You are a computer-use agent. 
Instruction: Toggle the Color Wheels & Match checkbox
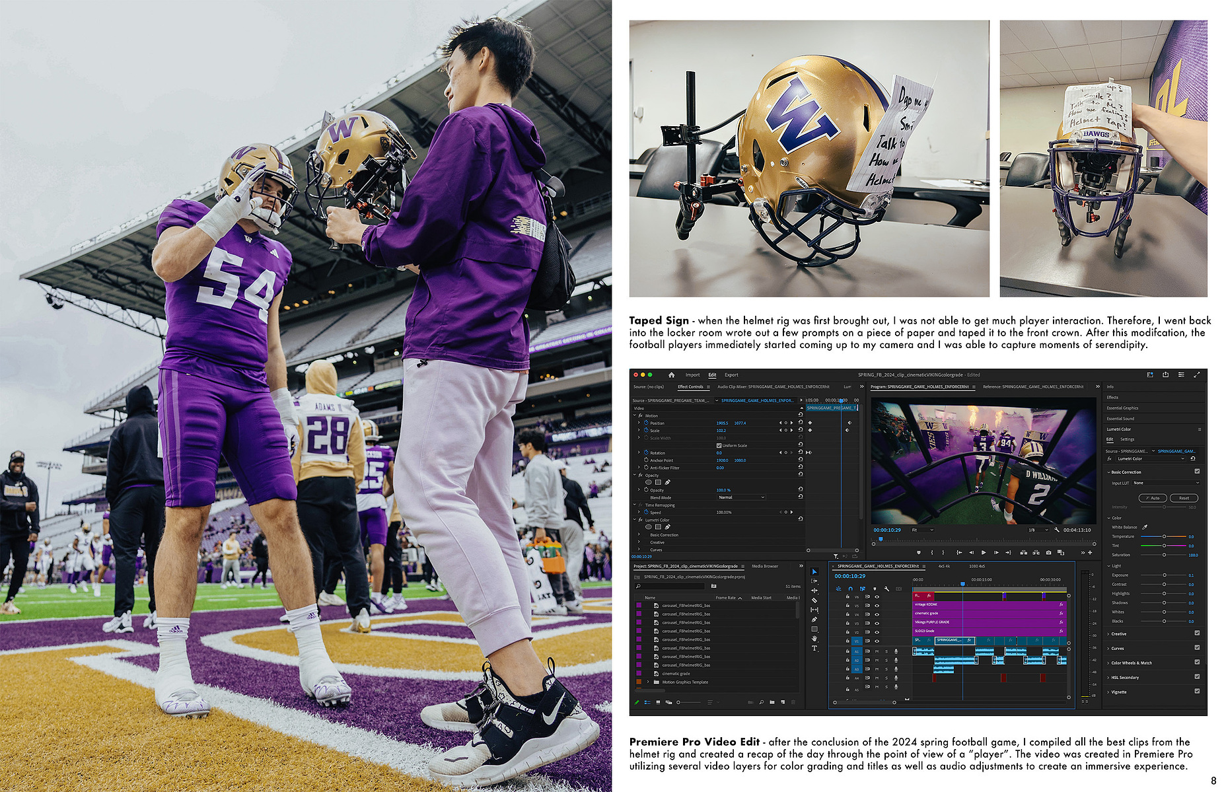tap(1197, 663)
